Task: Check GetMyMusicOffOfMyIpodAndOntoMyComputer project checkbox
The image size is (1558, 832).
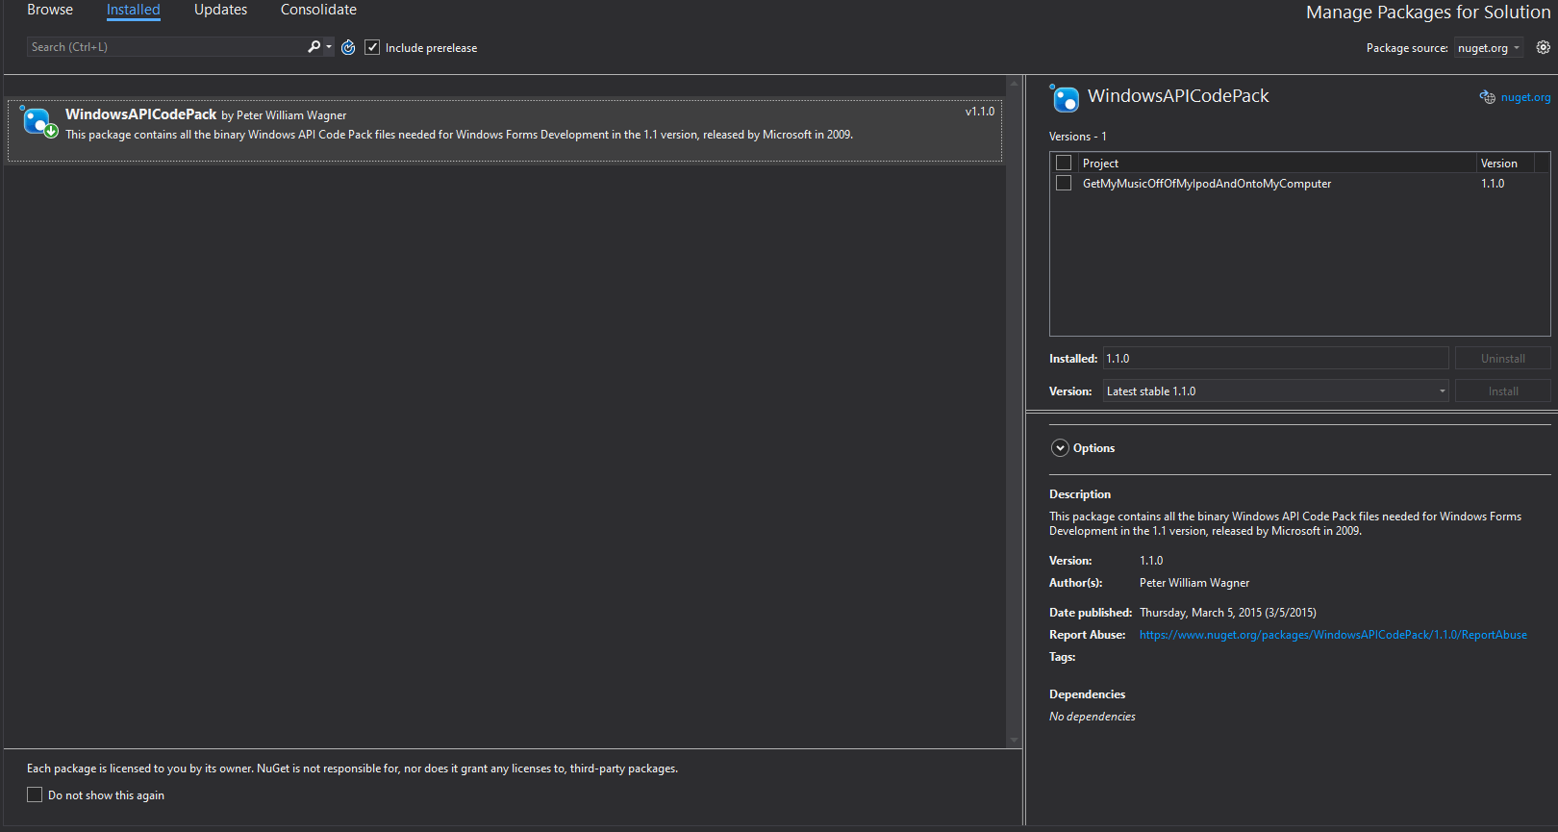Action: coord(1064,183)
